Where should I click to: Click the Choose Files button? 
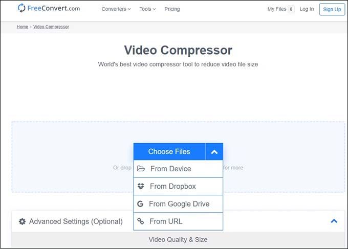click(x=169, y=151)
